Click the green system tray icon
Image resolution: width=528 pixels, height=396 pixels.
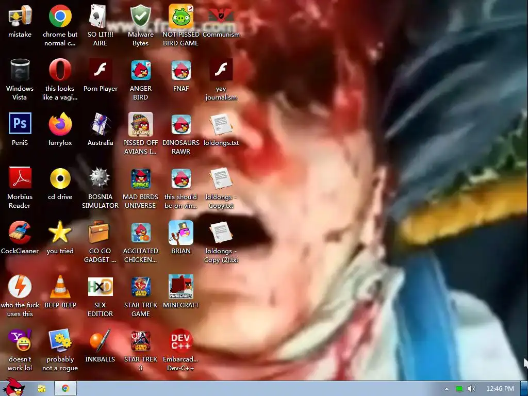coord(459,389)
